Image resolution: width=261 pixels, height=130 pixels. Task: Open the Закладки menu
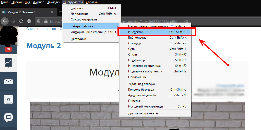(x=54, y=2)
